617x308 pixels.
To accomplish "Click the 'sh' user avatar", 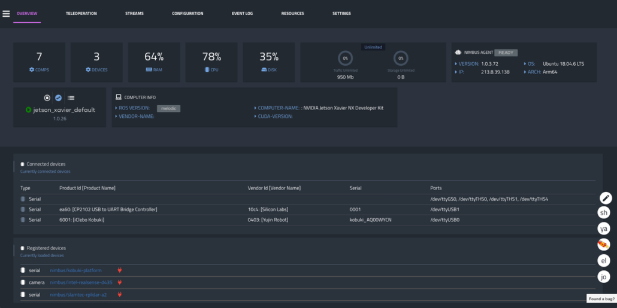I will point(604,213).
